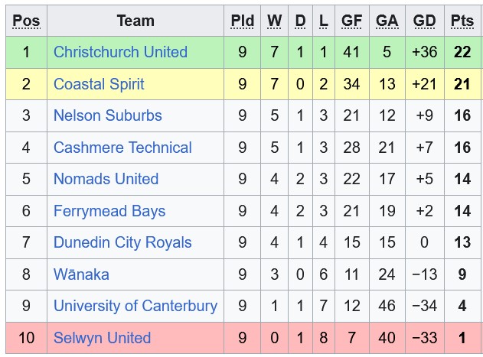Open the Wānaka team link
Image resolution: width=483 pixels, height=357 pixels.
click(x=81, y=274)
